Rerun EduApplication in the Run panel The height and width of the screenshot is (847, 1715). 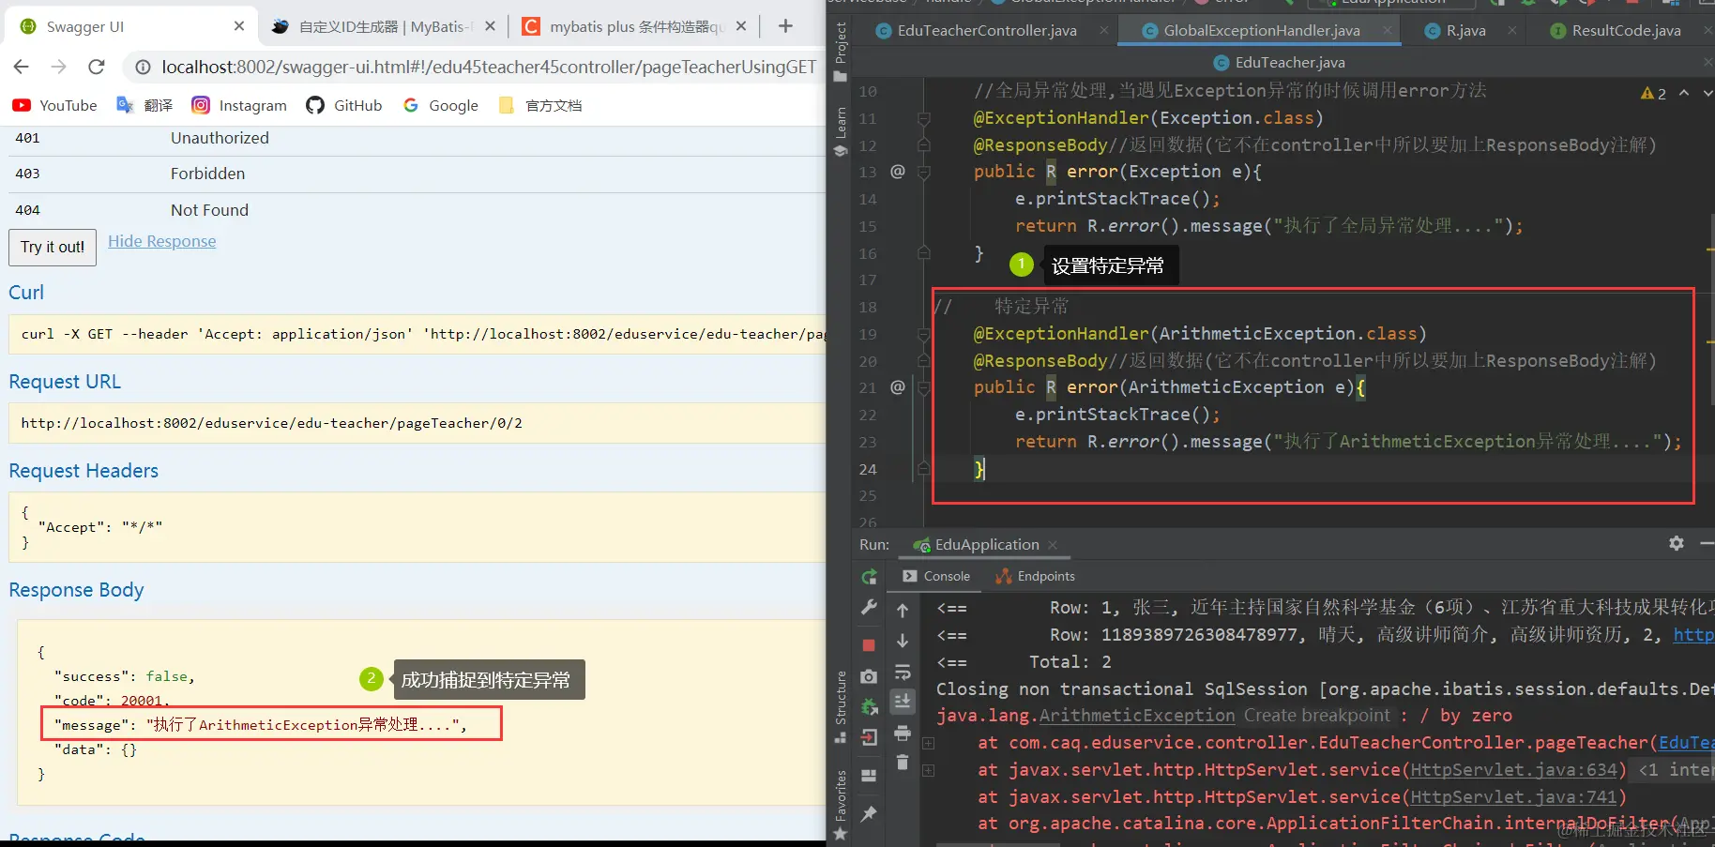(869, 577)
